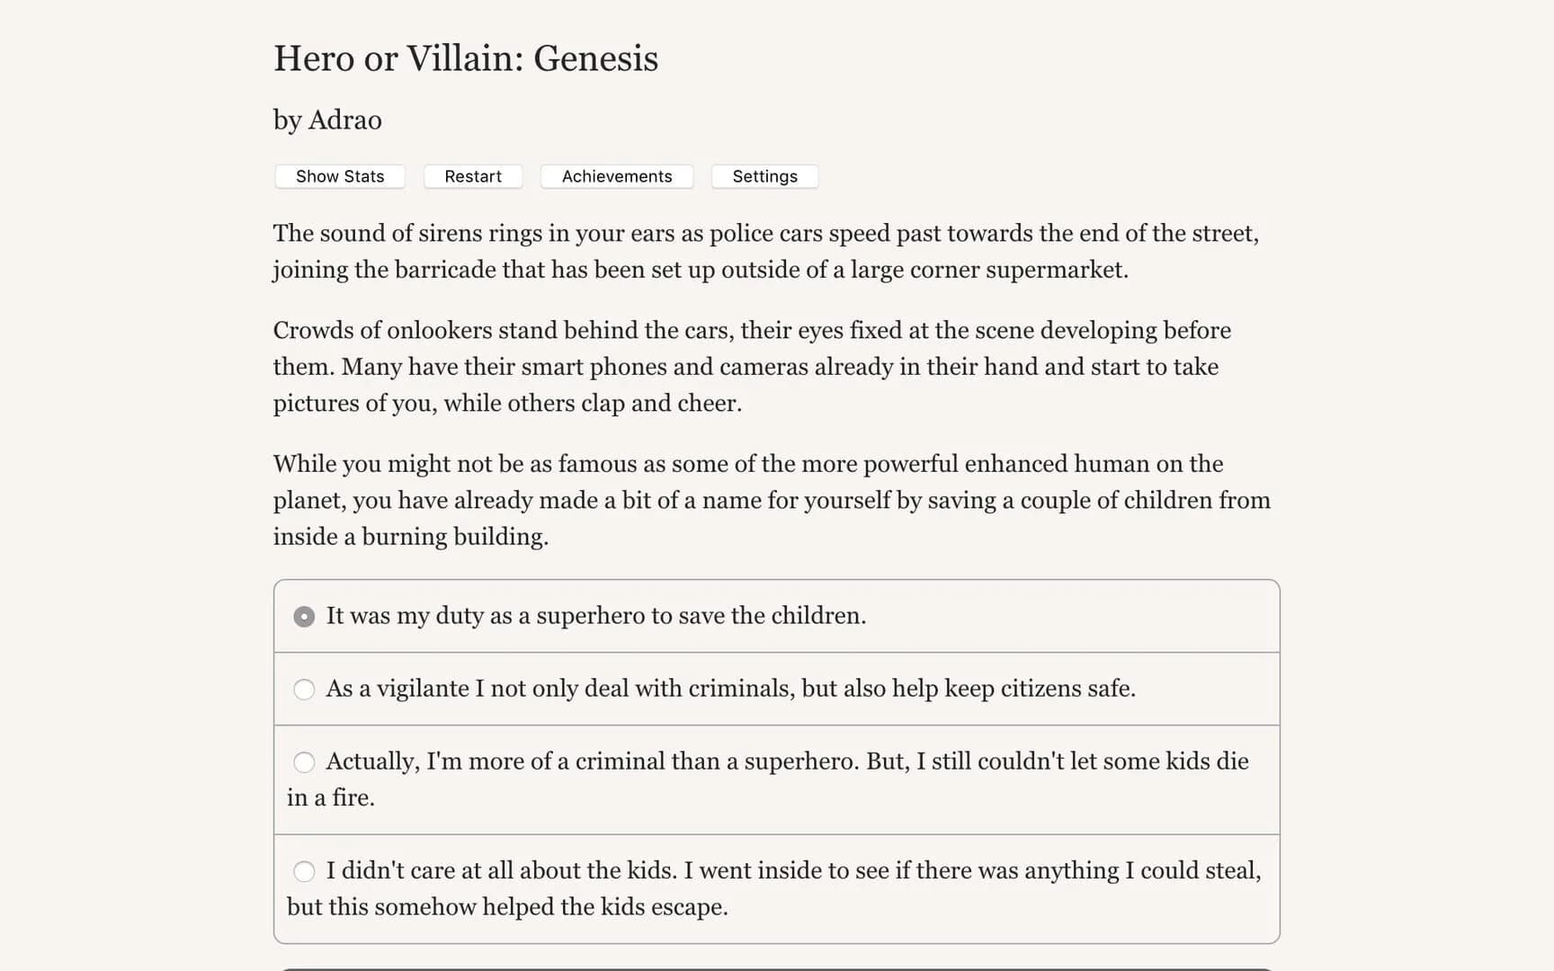Click the 'by Adrao' author line
The image size is (1554, 971).
click(x=327, y=120)
